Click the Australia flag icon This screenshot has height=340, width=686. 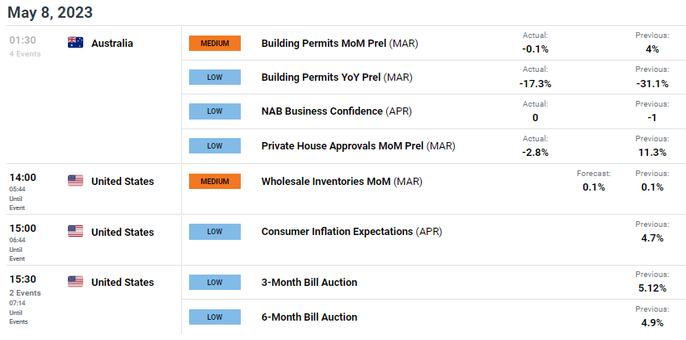click(75, 43)
